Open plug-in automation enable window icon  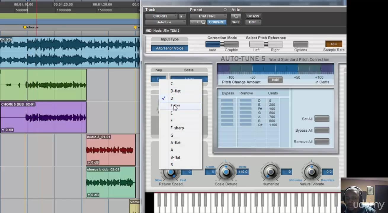pyautogui.click(x=236, y=16)
